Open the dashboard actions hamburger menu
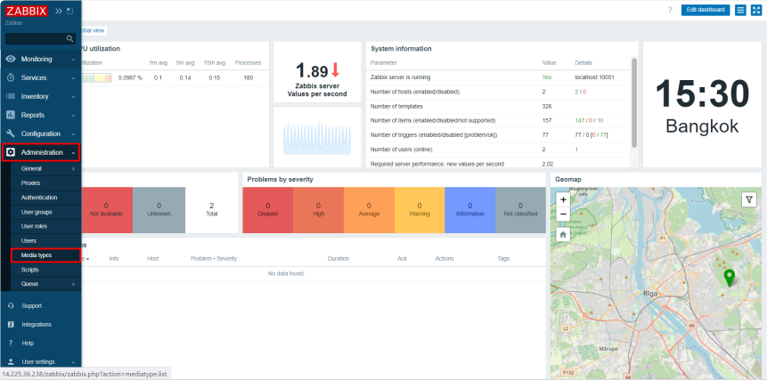This screenshot has width=767, height=380. 740,10
